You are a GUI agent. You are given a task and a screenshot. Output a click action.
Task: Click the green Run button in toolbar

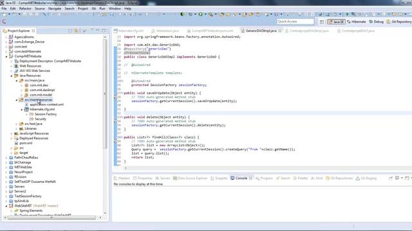click(200, 14)
